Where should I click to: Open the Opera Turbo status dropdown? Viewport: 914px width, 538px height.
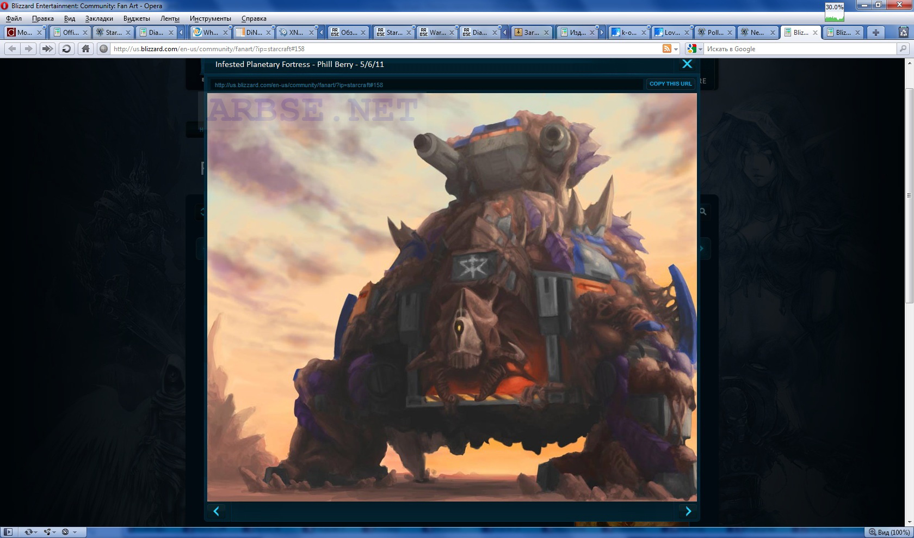tap(69, 532)
